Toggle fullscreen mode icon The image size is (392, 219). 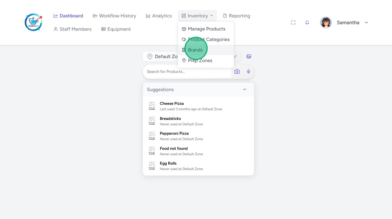pos(293,22)
